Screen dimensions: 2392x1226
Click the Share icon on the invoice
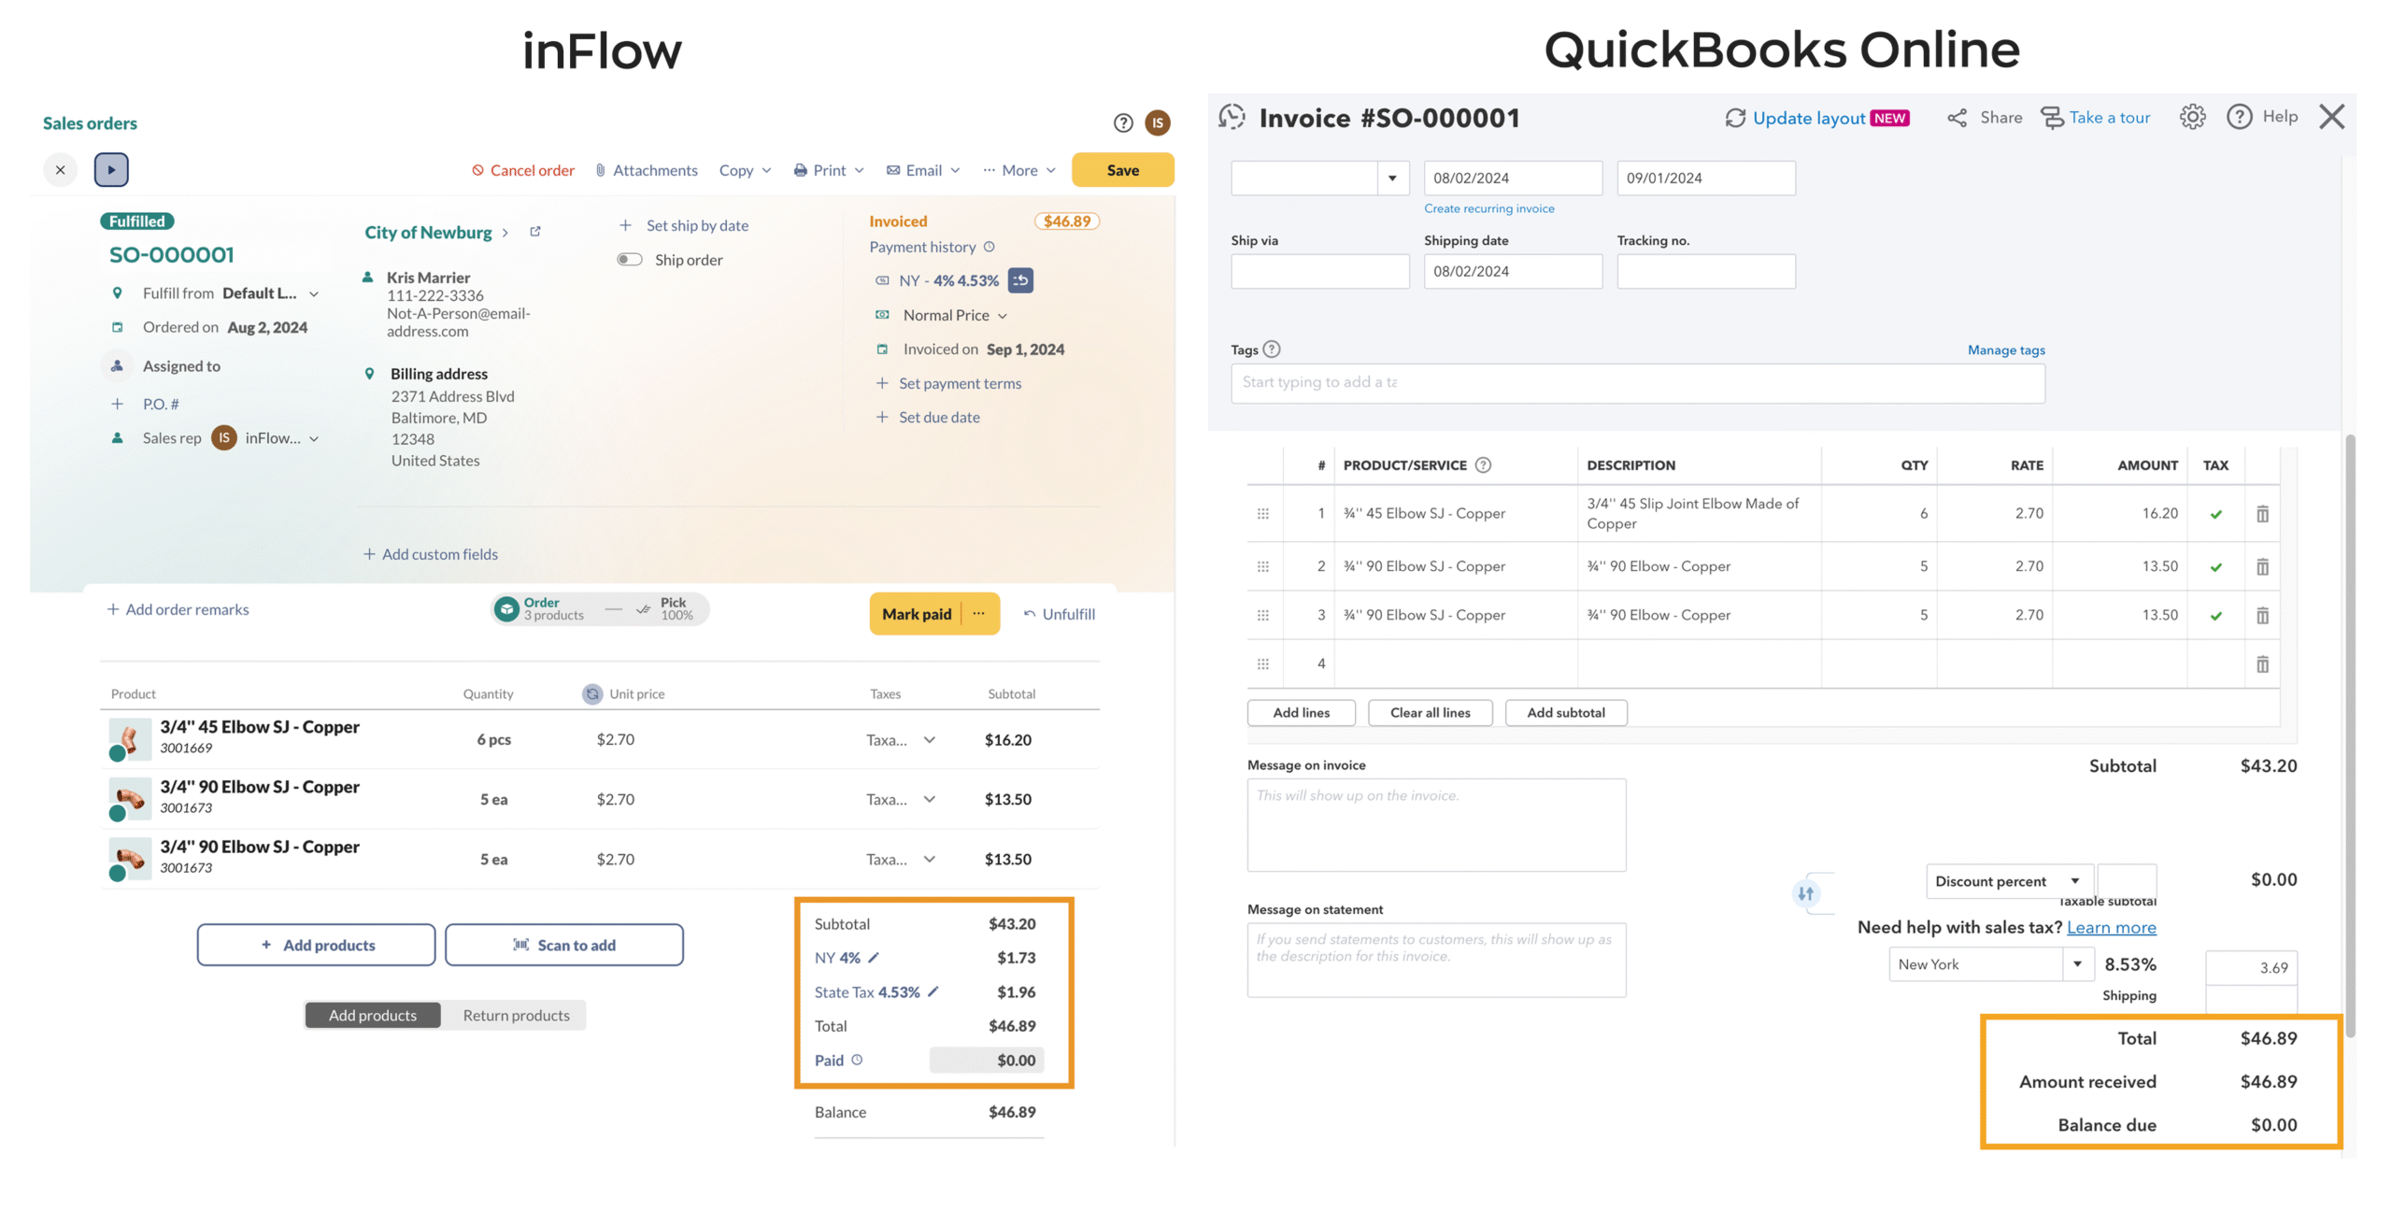click(x=1958, y=117)
